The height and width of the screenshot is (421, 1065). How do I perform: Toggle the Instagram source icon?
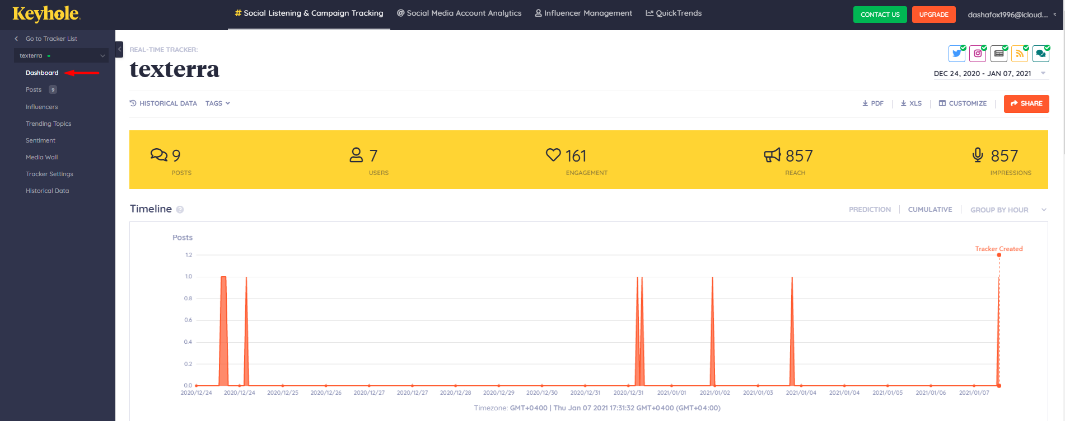tap(978, 54)
